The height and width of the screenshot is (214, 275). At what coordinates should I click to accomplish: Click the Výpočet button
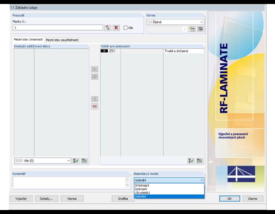pyautogui.click(x=21, y=199)
